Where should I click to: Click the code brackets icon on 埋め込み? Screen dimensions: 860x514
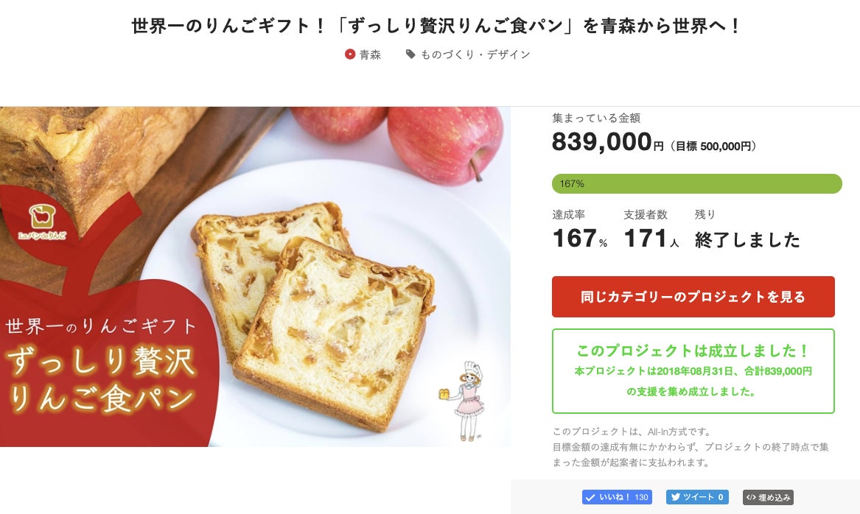[750, 497]
